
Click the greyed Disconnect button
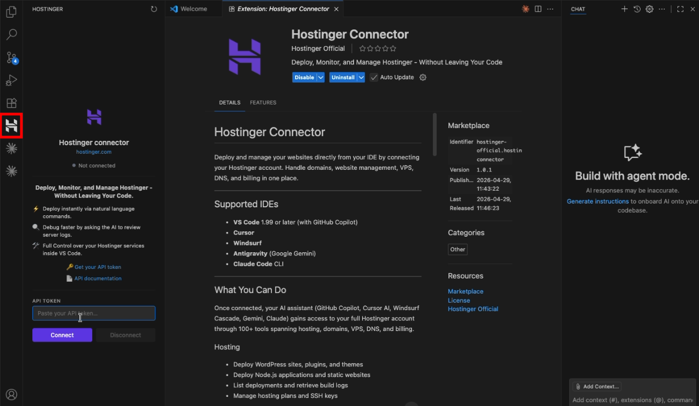[125, 335]
